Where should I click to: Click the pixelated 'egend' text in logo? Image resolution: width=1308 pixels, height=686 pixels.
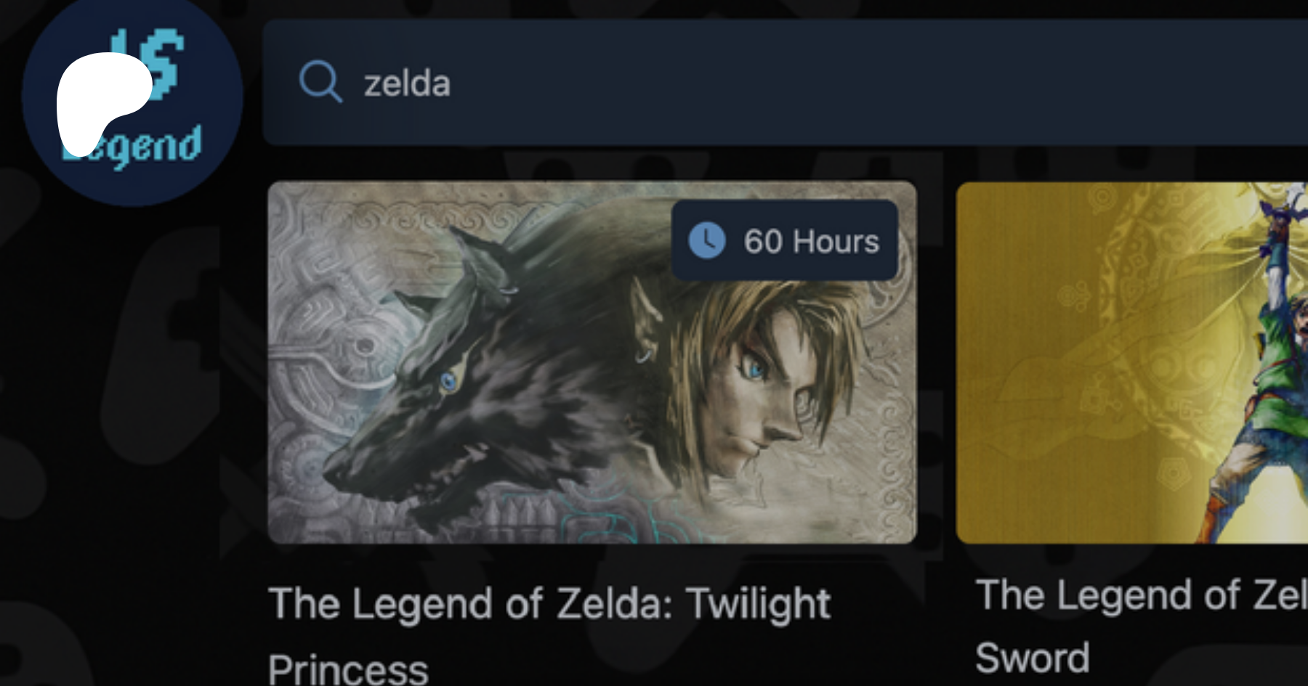154,146
